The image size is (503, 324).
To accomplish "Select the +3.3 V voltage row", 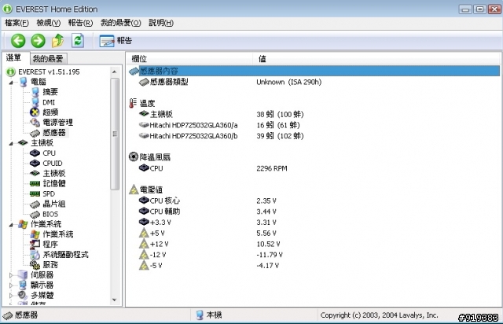I will pos(314,223).
